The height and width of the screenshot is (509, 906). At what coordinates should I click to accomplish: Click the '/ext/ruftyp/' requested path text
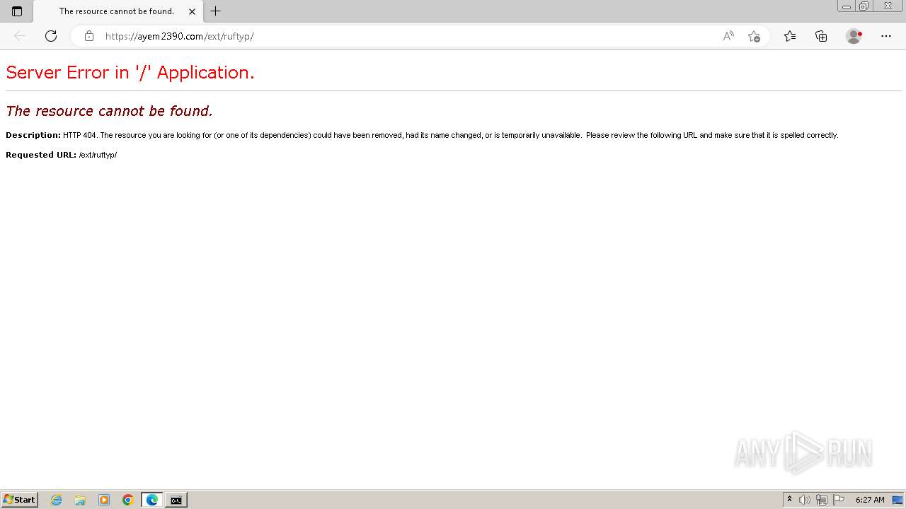98,155
